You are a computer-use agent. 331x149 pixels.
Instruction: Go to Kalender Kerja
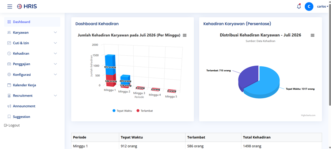pyautogui.click(x=32, y=85)
